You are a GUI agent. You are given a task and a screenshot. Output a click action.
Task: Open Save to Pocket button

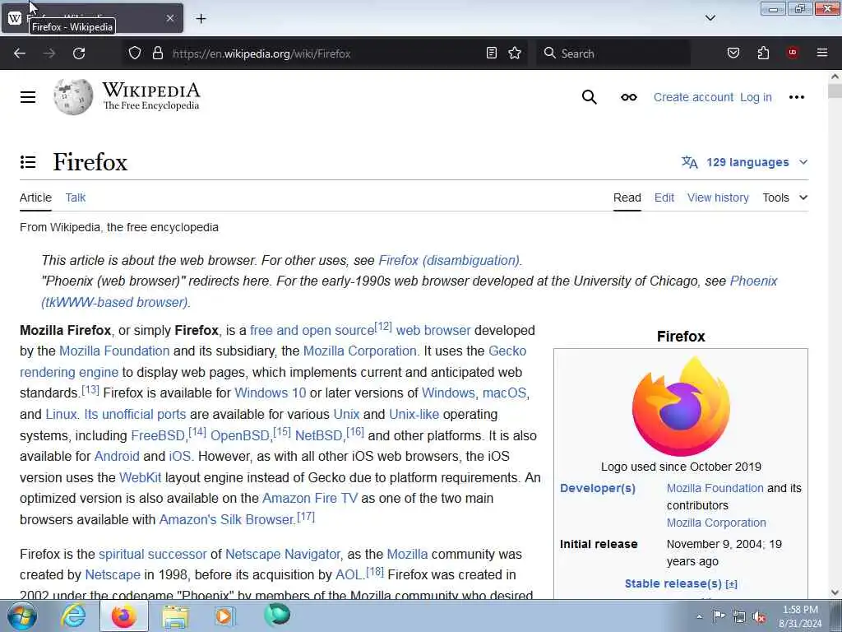pyautogui.click(x=733, y=53)
